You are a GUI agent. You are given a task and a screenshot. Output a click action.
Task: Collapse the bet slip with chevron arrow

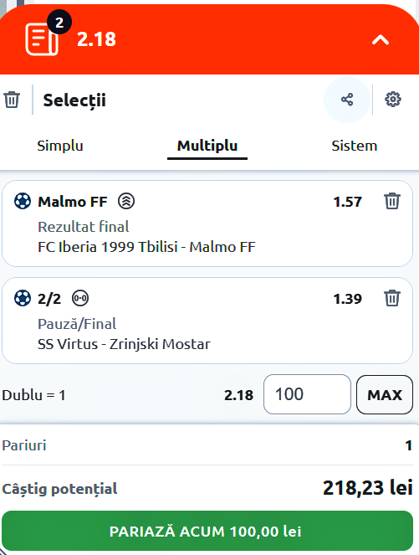click(380, 39)
